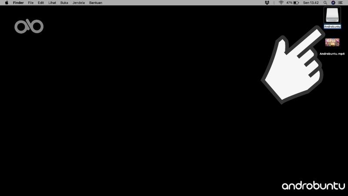This screenshot has width=348, height=196.
Task: Open the File menu
Action: click(x=30, y=3)
